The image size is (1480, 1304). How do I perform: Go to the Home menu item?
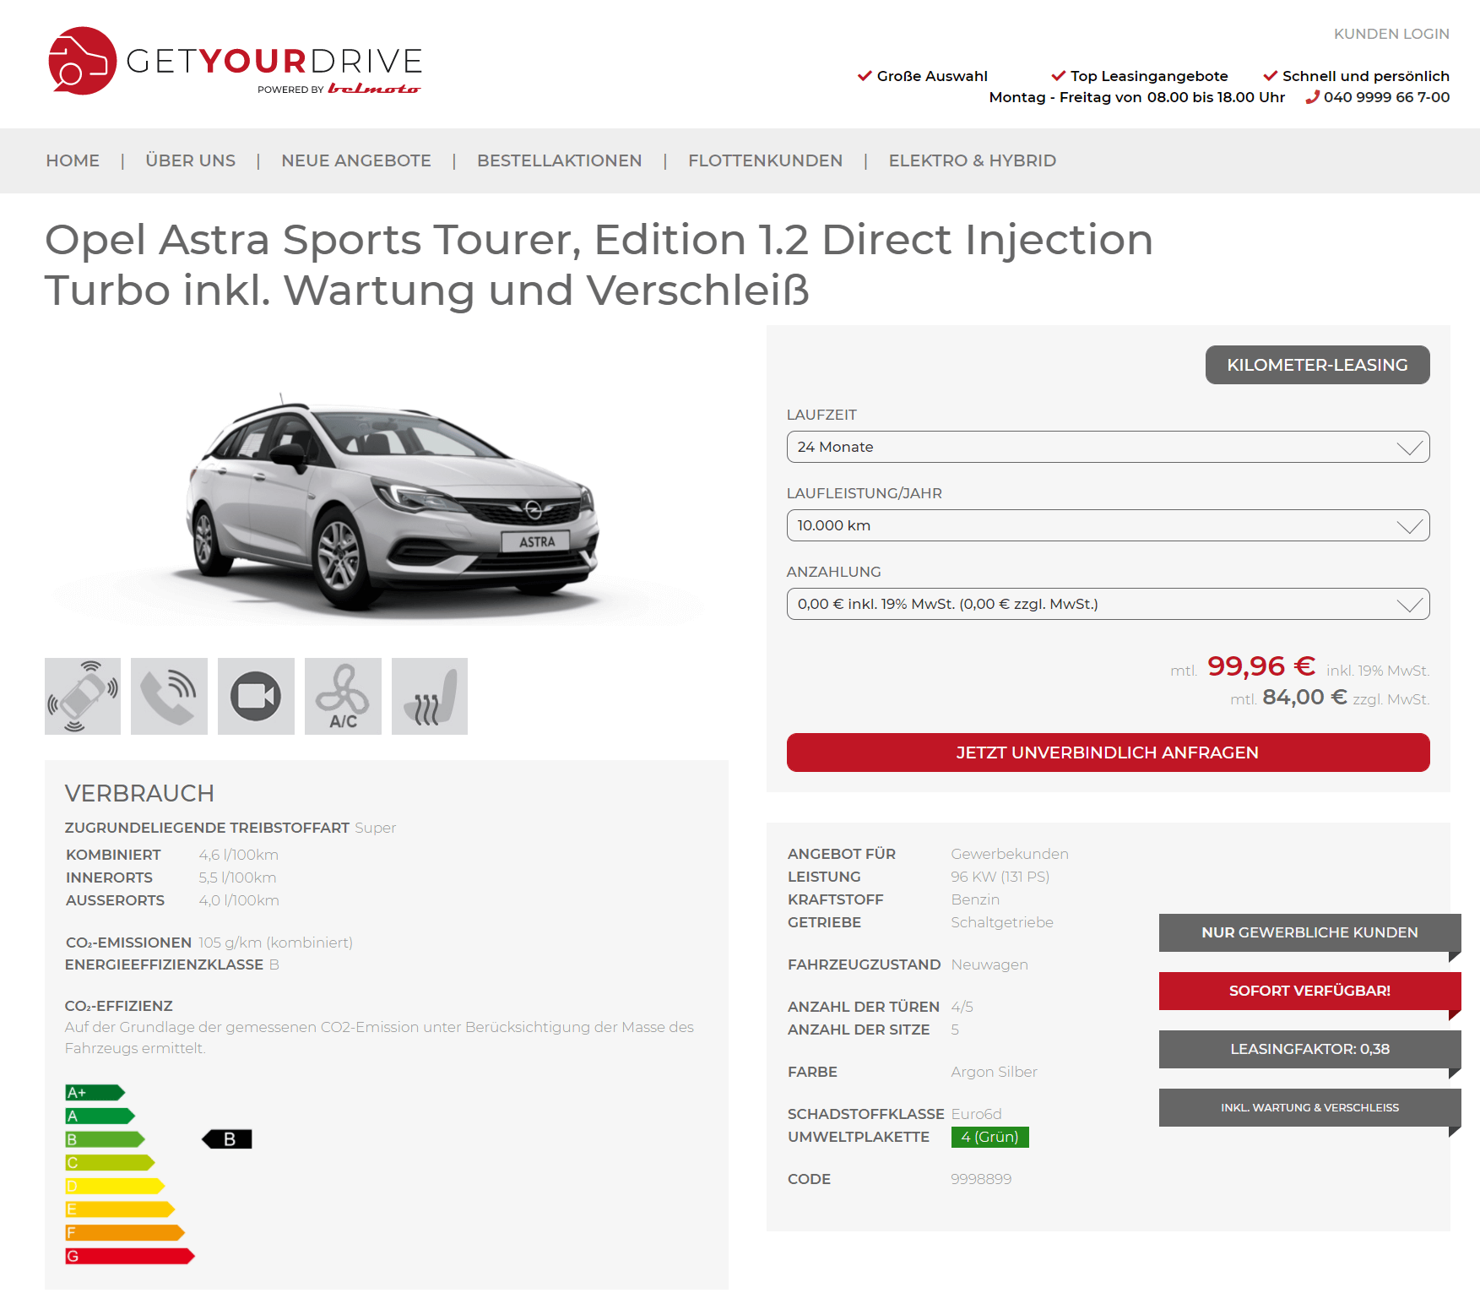[x=73, y=160]
